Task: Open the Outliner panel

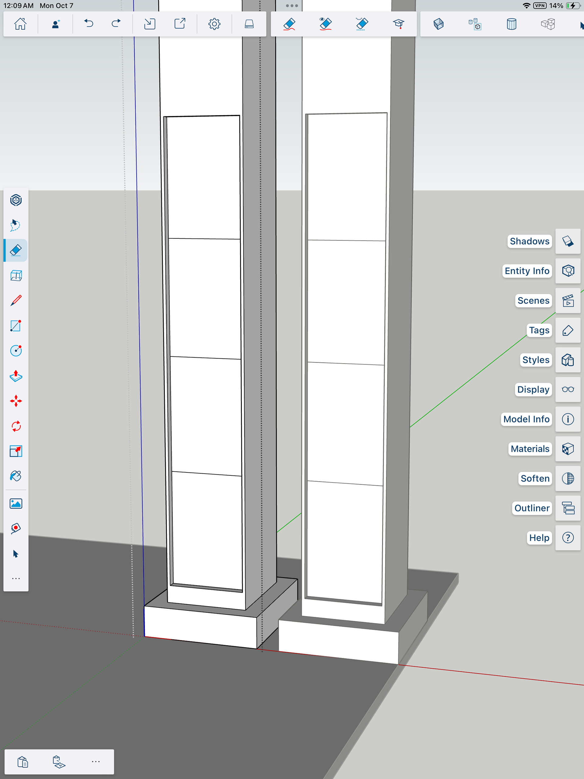Action: pos(568,508)
